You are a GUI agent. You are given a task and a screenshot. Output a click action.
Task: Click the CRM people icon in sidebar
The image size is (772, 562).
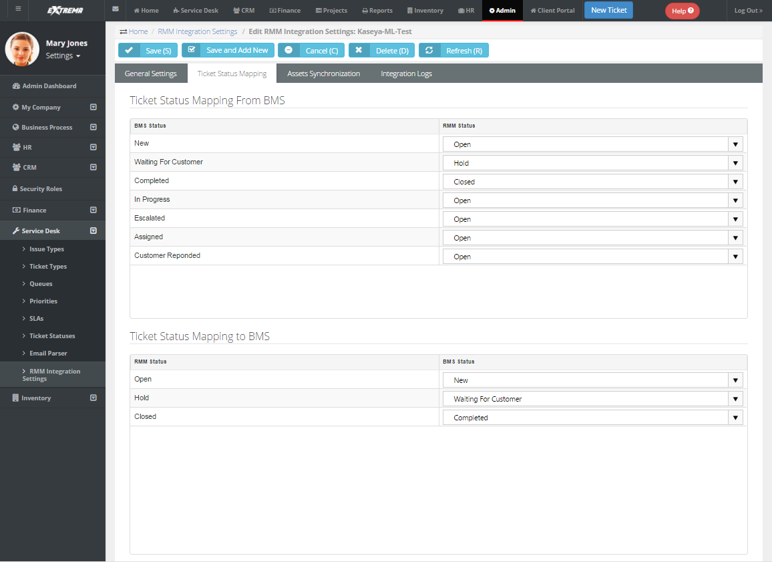click(x=16, y=168)
